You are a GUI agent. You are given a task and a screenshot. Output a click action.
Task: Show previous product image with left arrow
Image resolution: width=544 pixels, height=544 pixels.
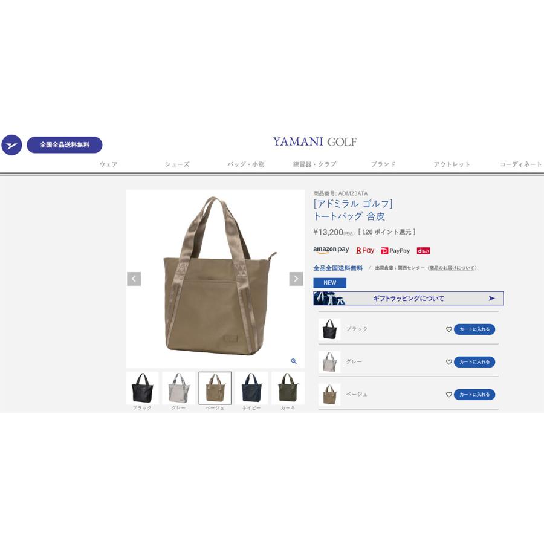click(x=134, y=279)
